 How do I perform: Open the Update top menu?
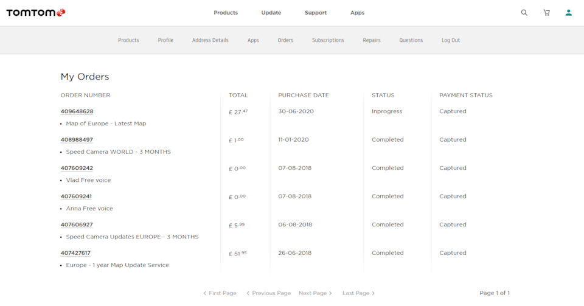click(271, 13)
